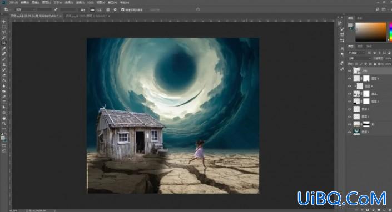Viewport: 392px width, 212px height.
Task: Select the Crop tool in the left toolbar
Action: [x=4, y=43]
